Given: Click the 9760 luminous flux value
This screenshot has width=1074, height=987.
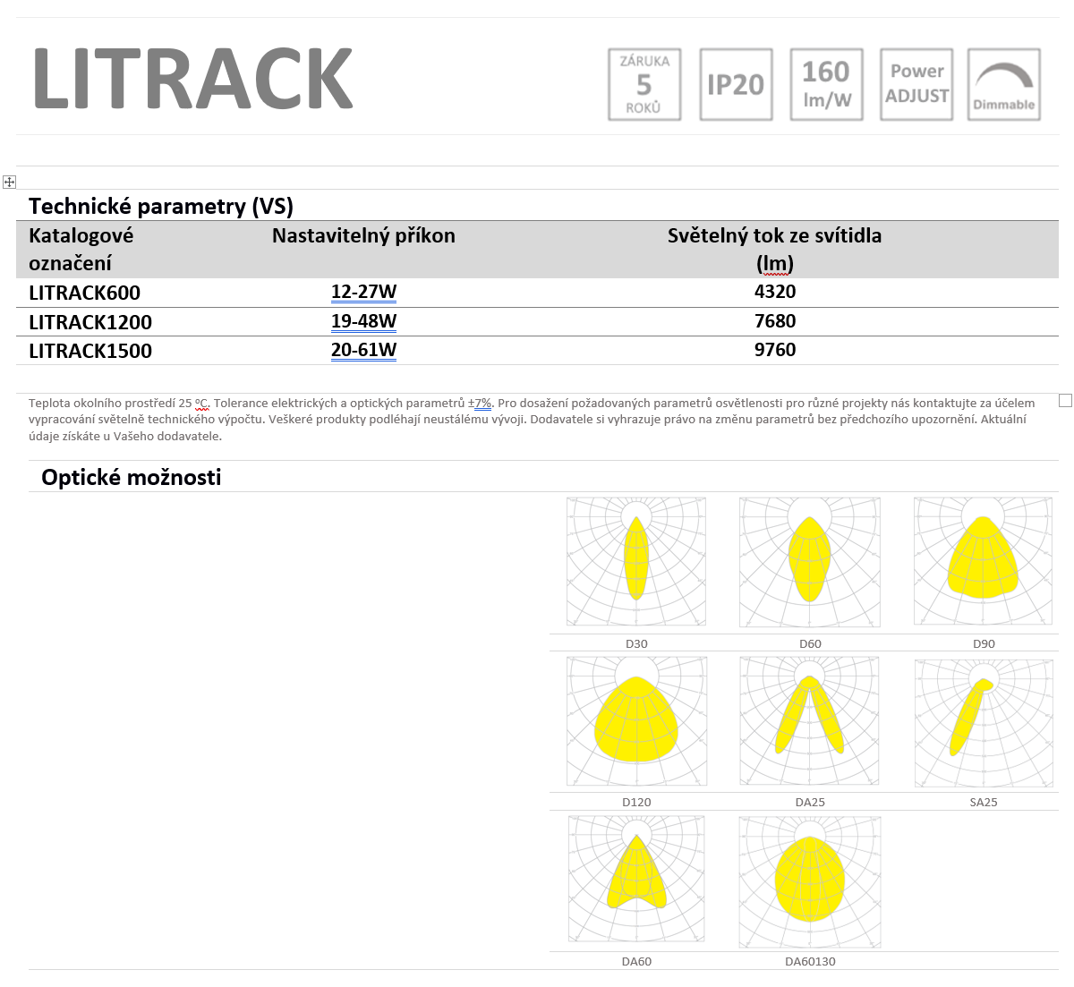Looking at the screenshot, I should (775, 350).
